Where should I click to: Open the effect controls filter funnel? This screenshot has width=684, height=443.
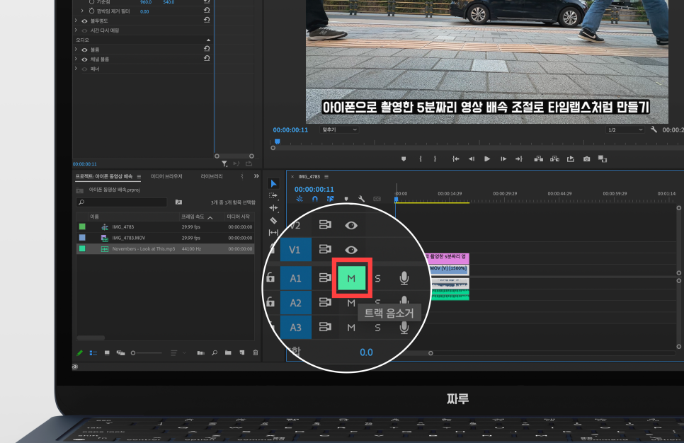[x=224, y=164]
